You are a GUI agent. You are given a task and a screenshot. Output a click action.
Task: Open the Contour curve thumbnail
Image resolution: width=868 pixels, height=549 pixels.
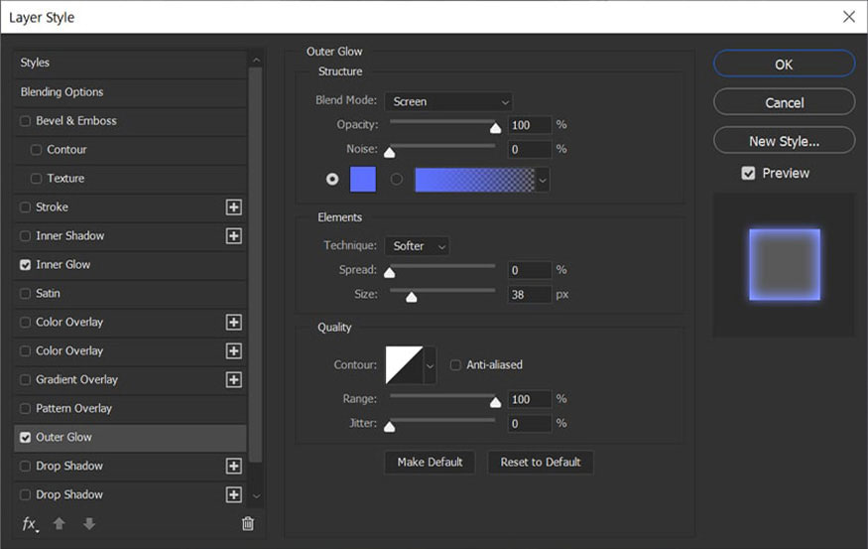(404, 365)
